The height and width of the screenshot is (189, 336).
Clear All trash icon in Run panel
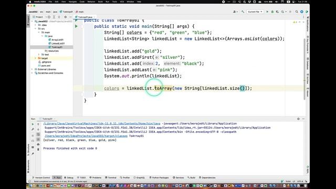[x=38, y=149]
